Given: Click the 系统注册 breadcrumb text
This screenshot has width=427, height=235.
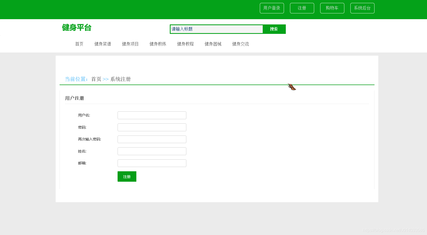Looking at the screenshot, I should (120, 79).
